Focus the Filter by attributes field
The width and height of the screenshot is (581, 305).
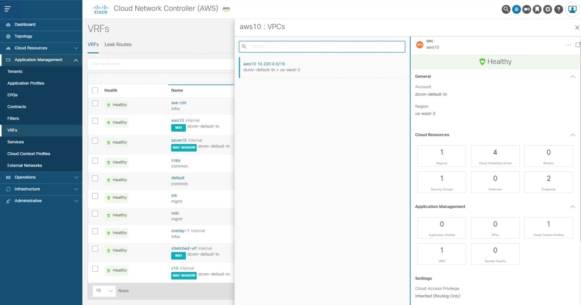tap(160, 64)
